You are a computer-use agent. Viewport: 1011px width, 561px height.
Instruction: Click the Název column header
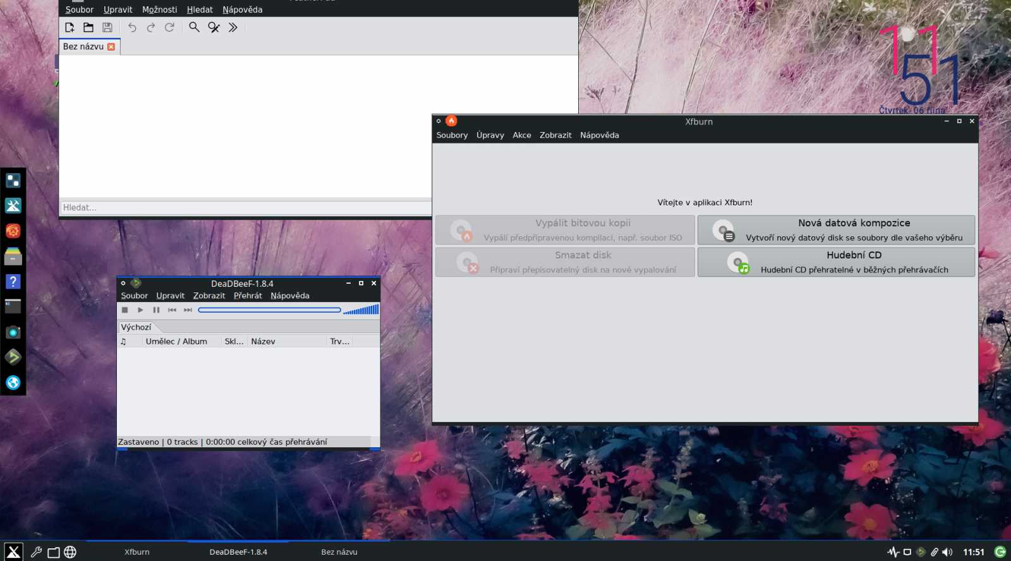pyautogui.click(x=288, y=341)
